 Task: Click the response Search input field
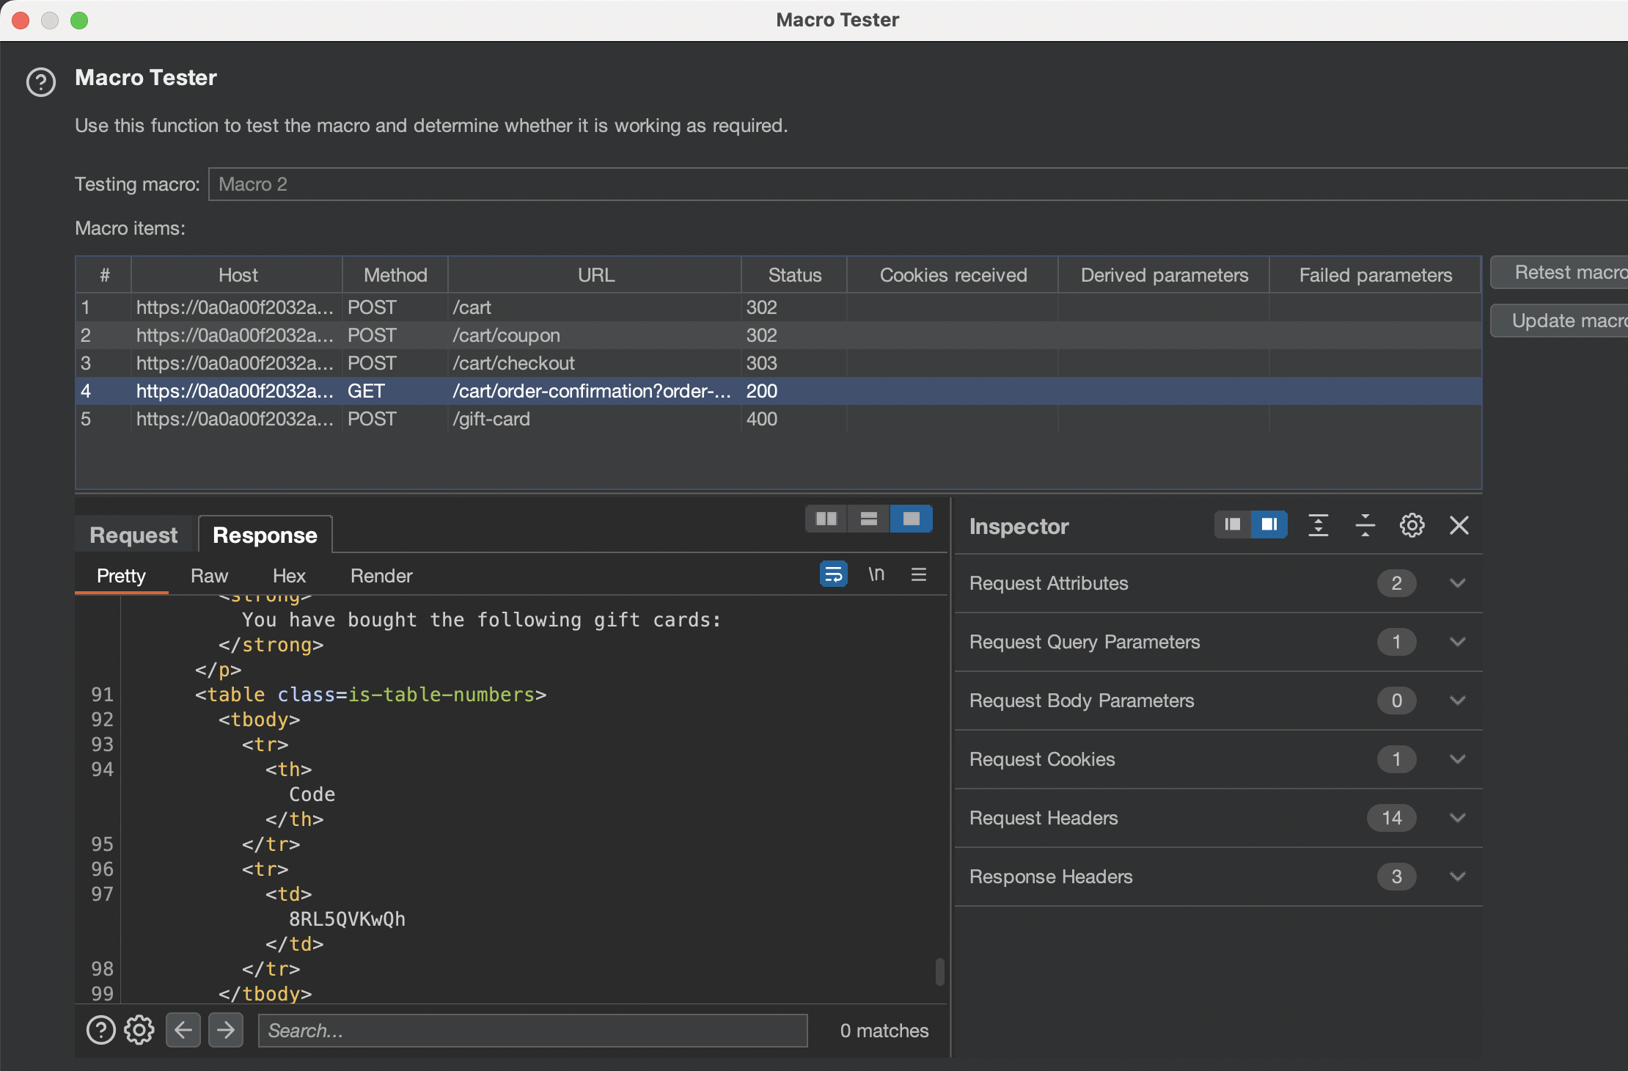[x=532, y=1031]
